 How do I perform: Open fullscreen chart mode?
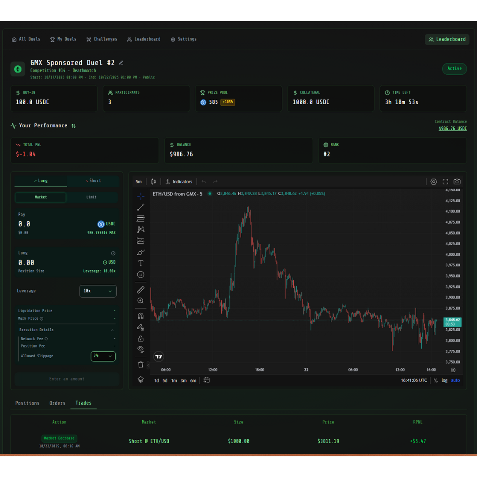[x=445, y=182]
